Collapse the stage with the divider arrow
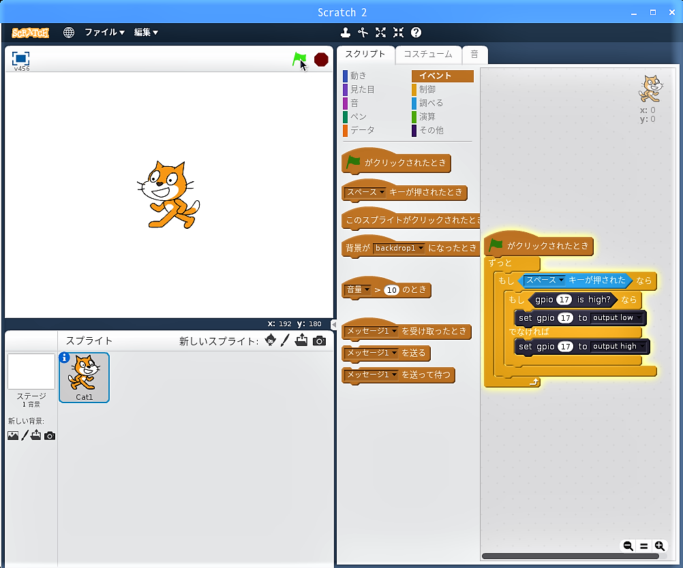The width and height of the screenshot is (683, 568). coord(334,324)
